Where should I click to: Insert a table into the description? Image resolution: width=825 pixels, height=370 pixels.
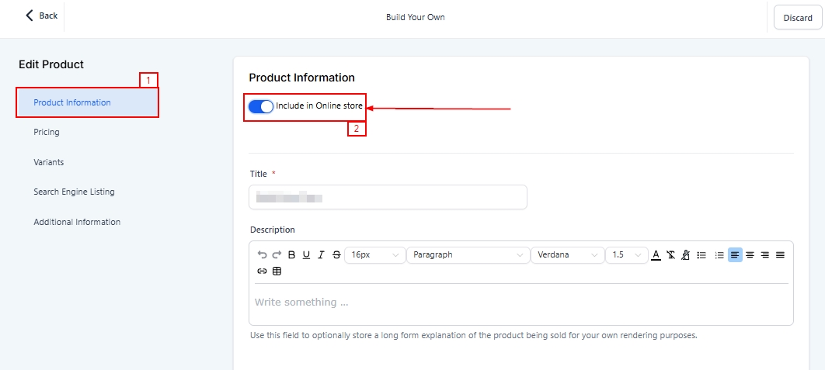click(277, 271)
